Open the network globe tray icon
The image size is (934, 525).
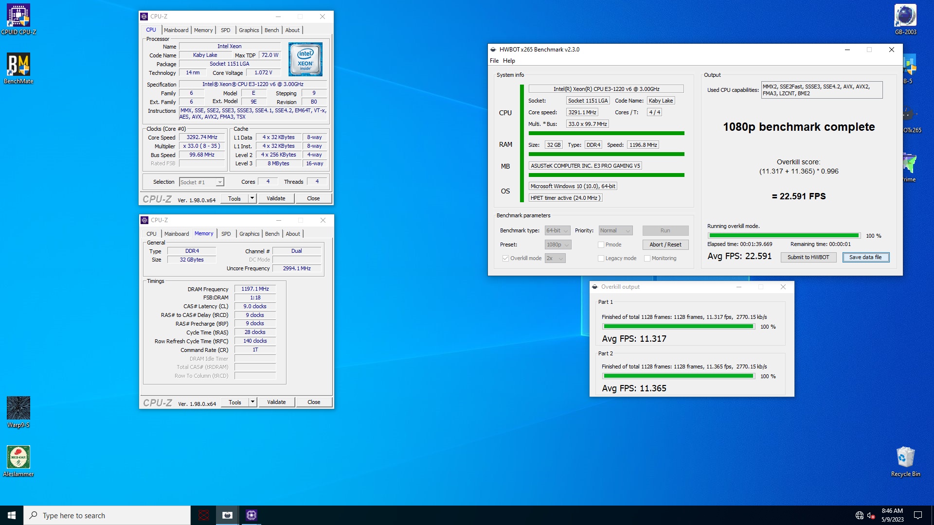(x=859, y=515)
